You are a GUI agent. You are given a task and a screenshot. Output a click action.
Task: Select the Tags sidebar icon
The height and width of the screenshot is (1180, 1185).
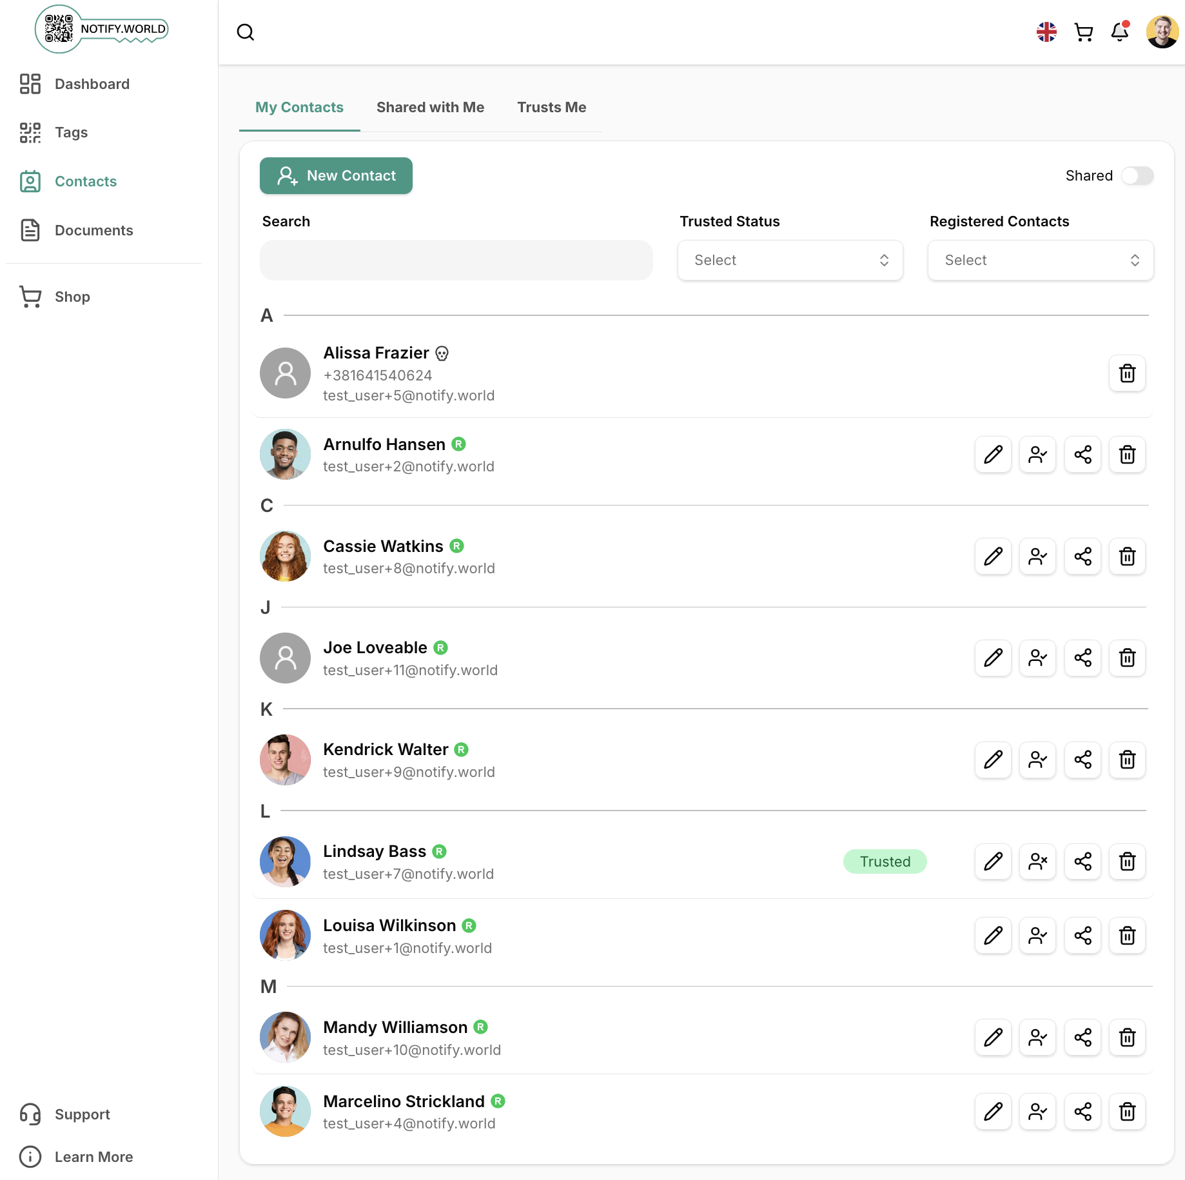(x=71, y=133)
